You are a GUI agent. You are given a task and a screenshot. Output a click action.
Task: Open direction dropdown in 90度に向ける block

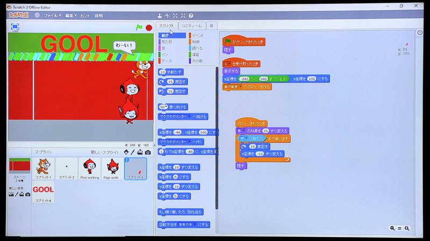pos(166,107)
